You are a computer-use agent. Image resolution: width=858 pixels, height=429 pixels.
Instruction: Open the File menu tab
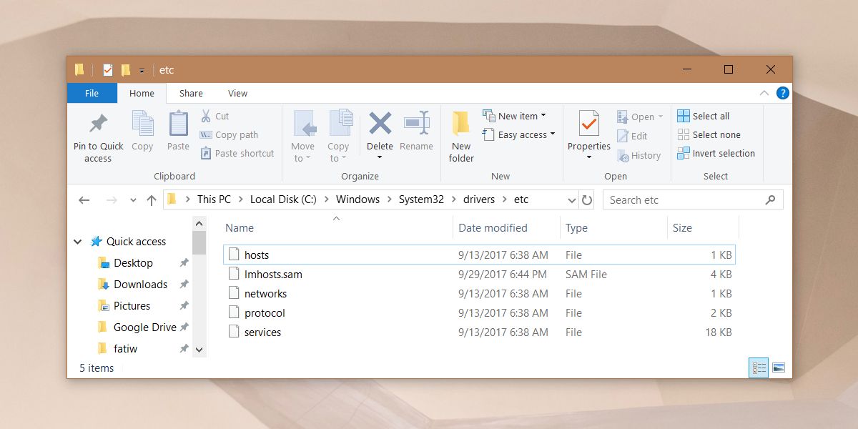click(x=92, y=93)
